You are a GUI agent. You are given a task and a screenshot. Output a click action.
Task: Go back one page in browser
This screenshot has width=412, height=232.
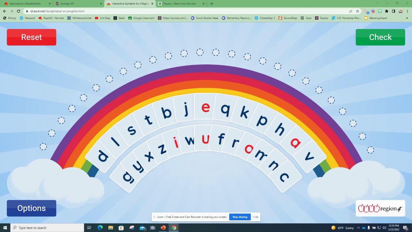[5, 11]
